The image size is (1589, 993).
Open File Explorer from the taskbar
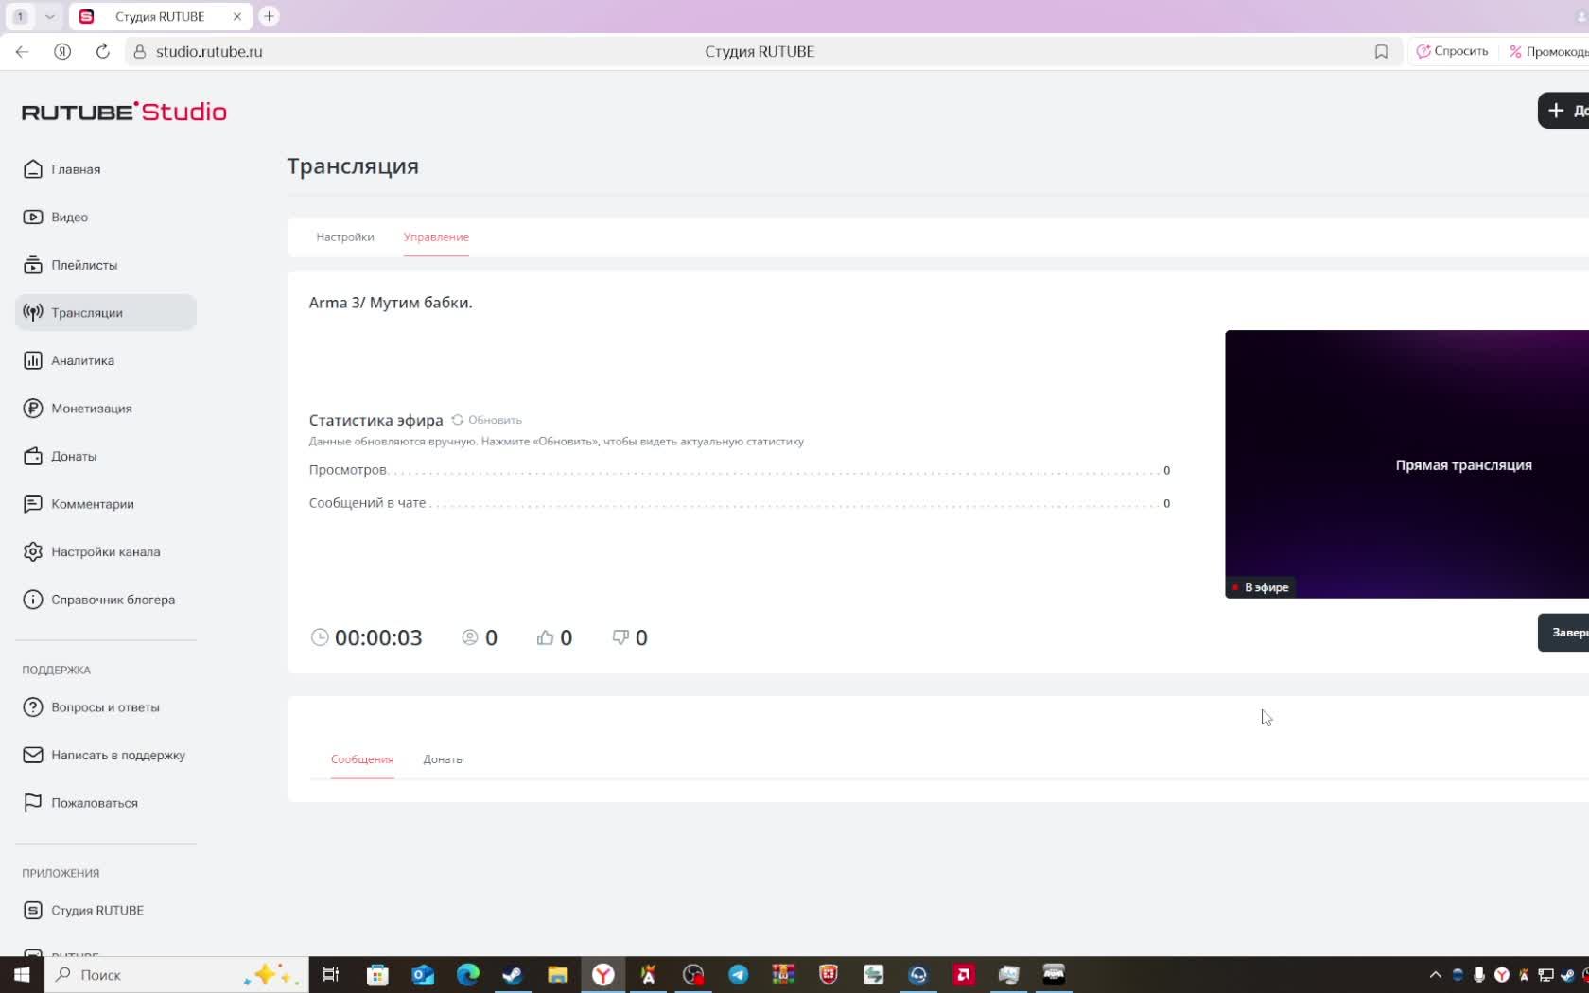(557, 974)
